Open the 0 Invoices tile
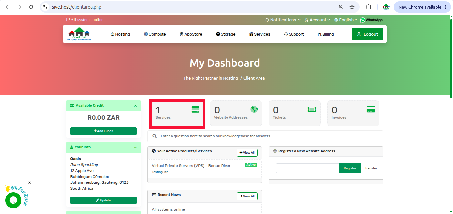Screen dimensions: 453x214 [353, 113]
